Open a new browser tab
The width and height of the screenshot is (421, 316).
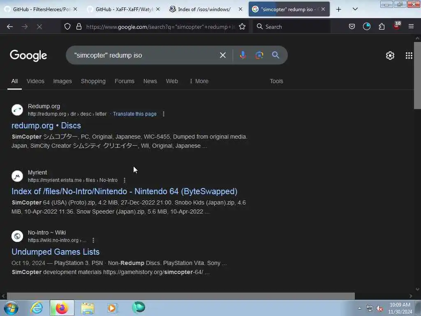pyautogui.click(x=339, y=9)
